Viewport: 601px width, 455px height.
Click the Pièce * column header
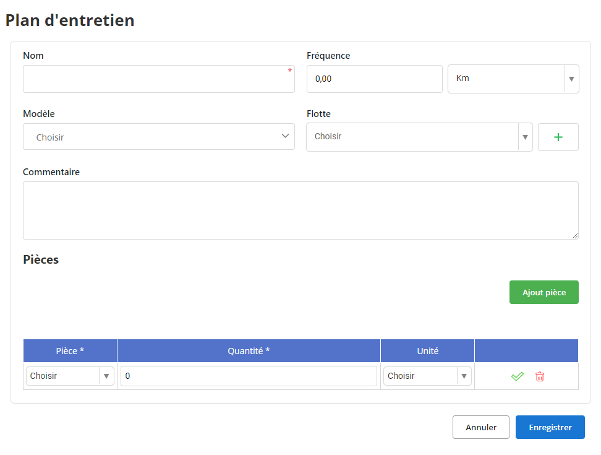[x=70, y=350]
